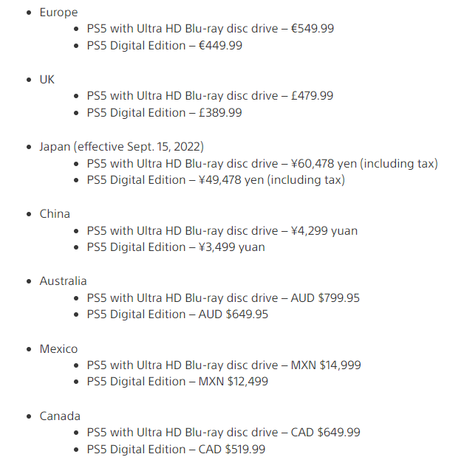The height and width of the screenshot is (471, 464).
Task: Click the Europe region heading
Action: 58,13
